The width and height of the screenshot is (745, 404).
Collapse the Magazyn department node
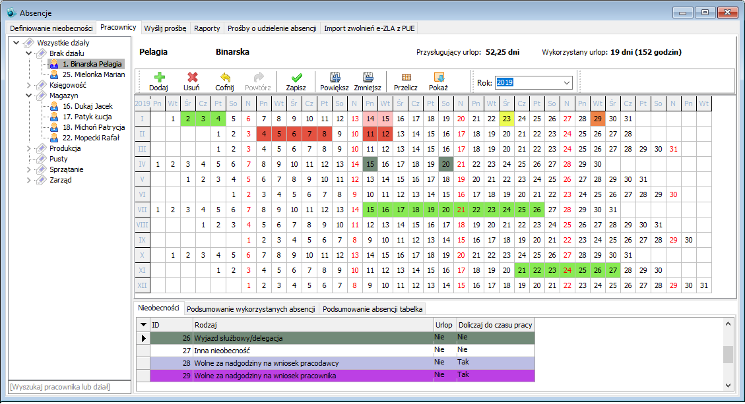click(x=29, y=96)
